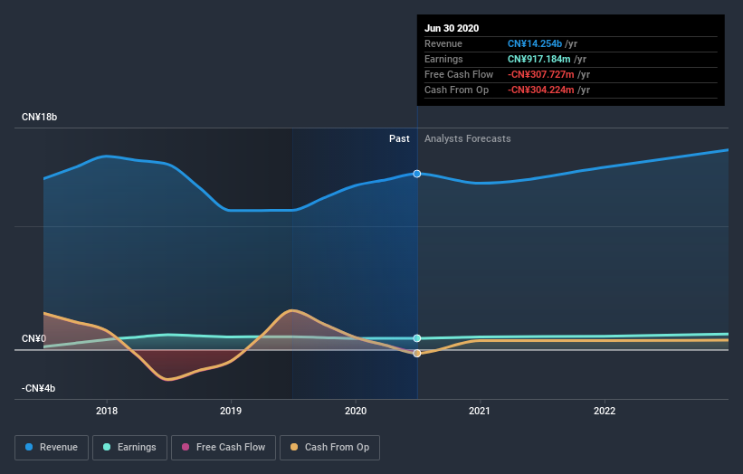Click the 2021 x-axis label

(x=480, y=411)
